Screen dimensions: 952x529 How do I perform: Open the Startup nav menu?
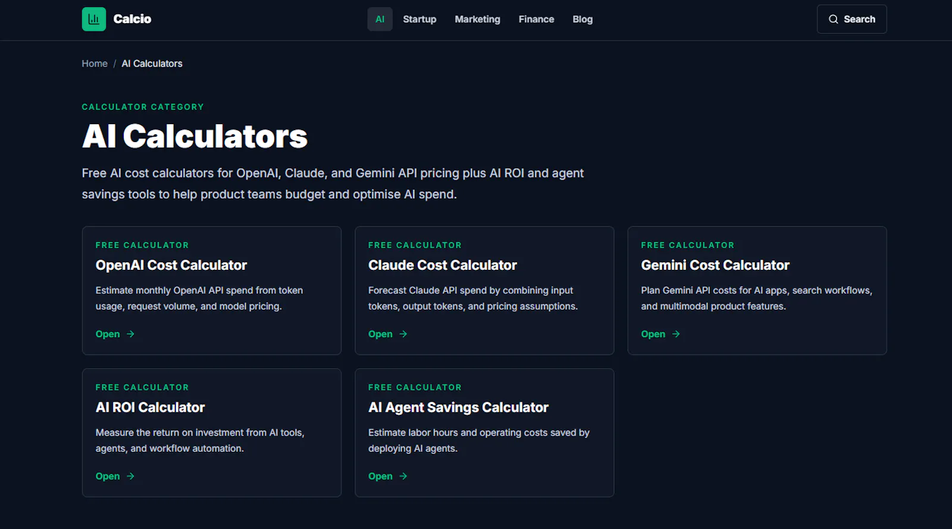coord(419,19)
